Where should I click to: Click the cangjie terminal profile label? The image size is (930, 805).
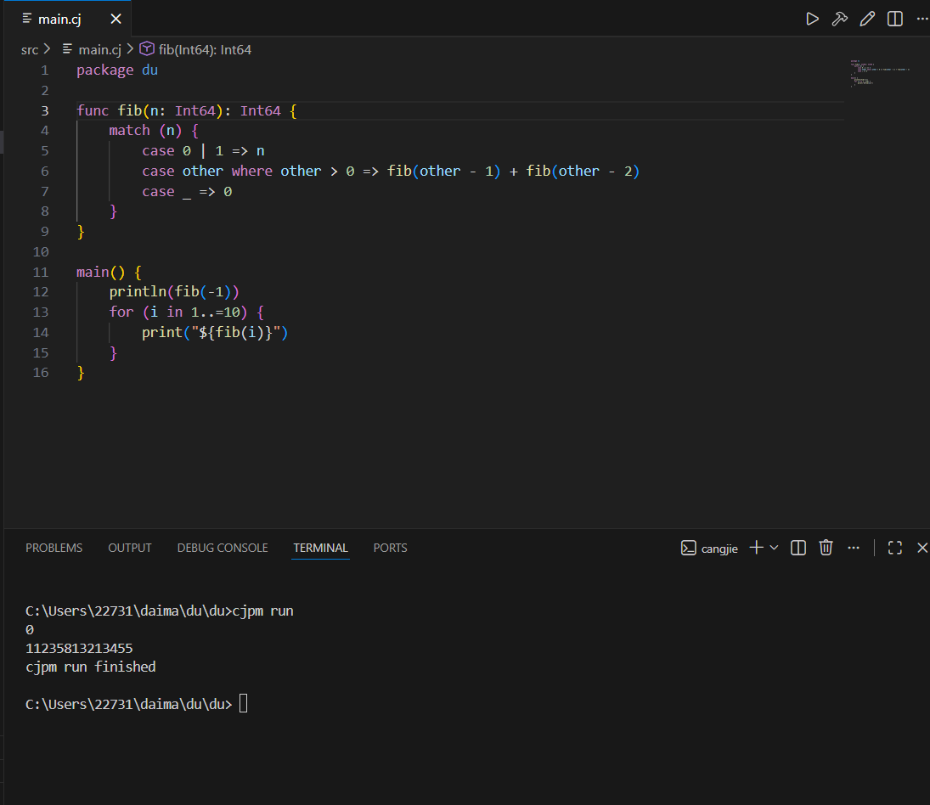click(719, 549)
